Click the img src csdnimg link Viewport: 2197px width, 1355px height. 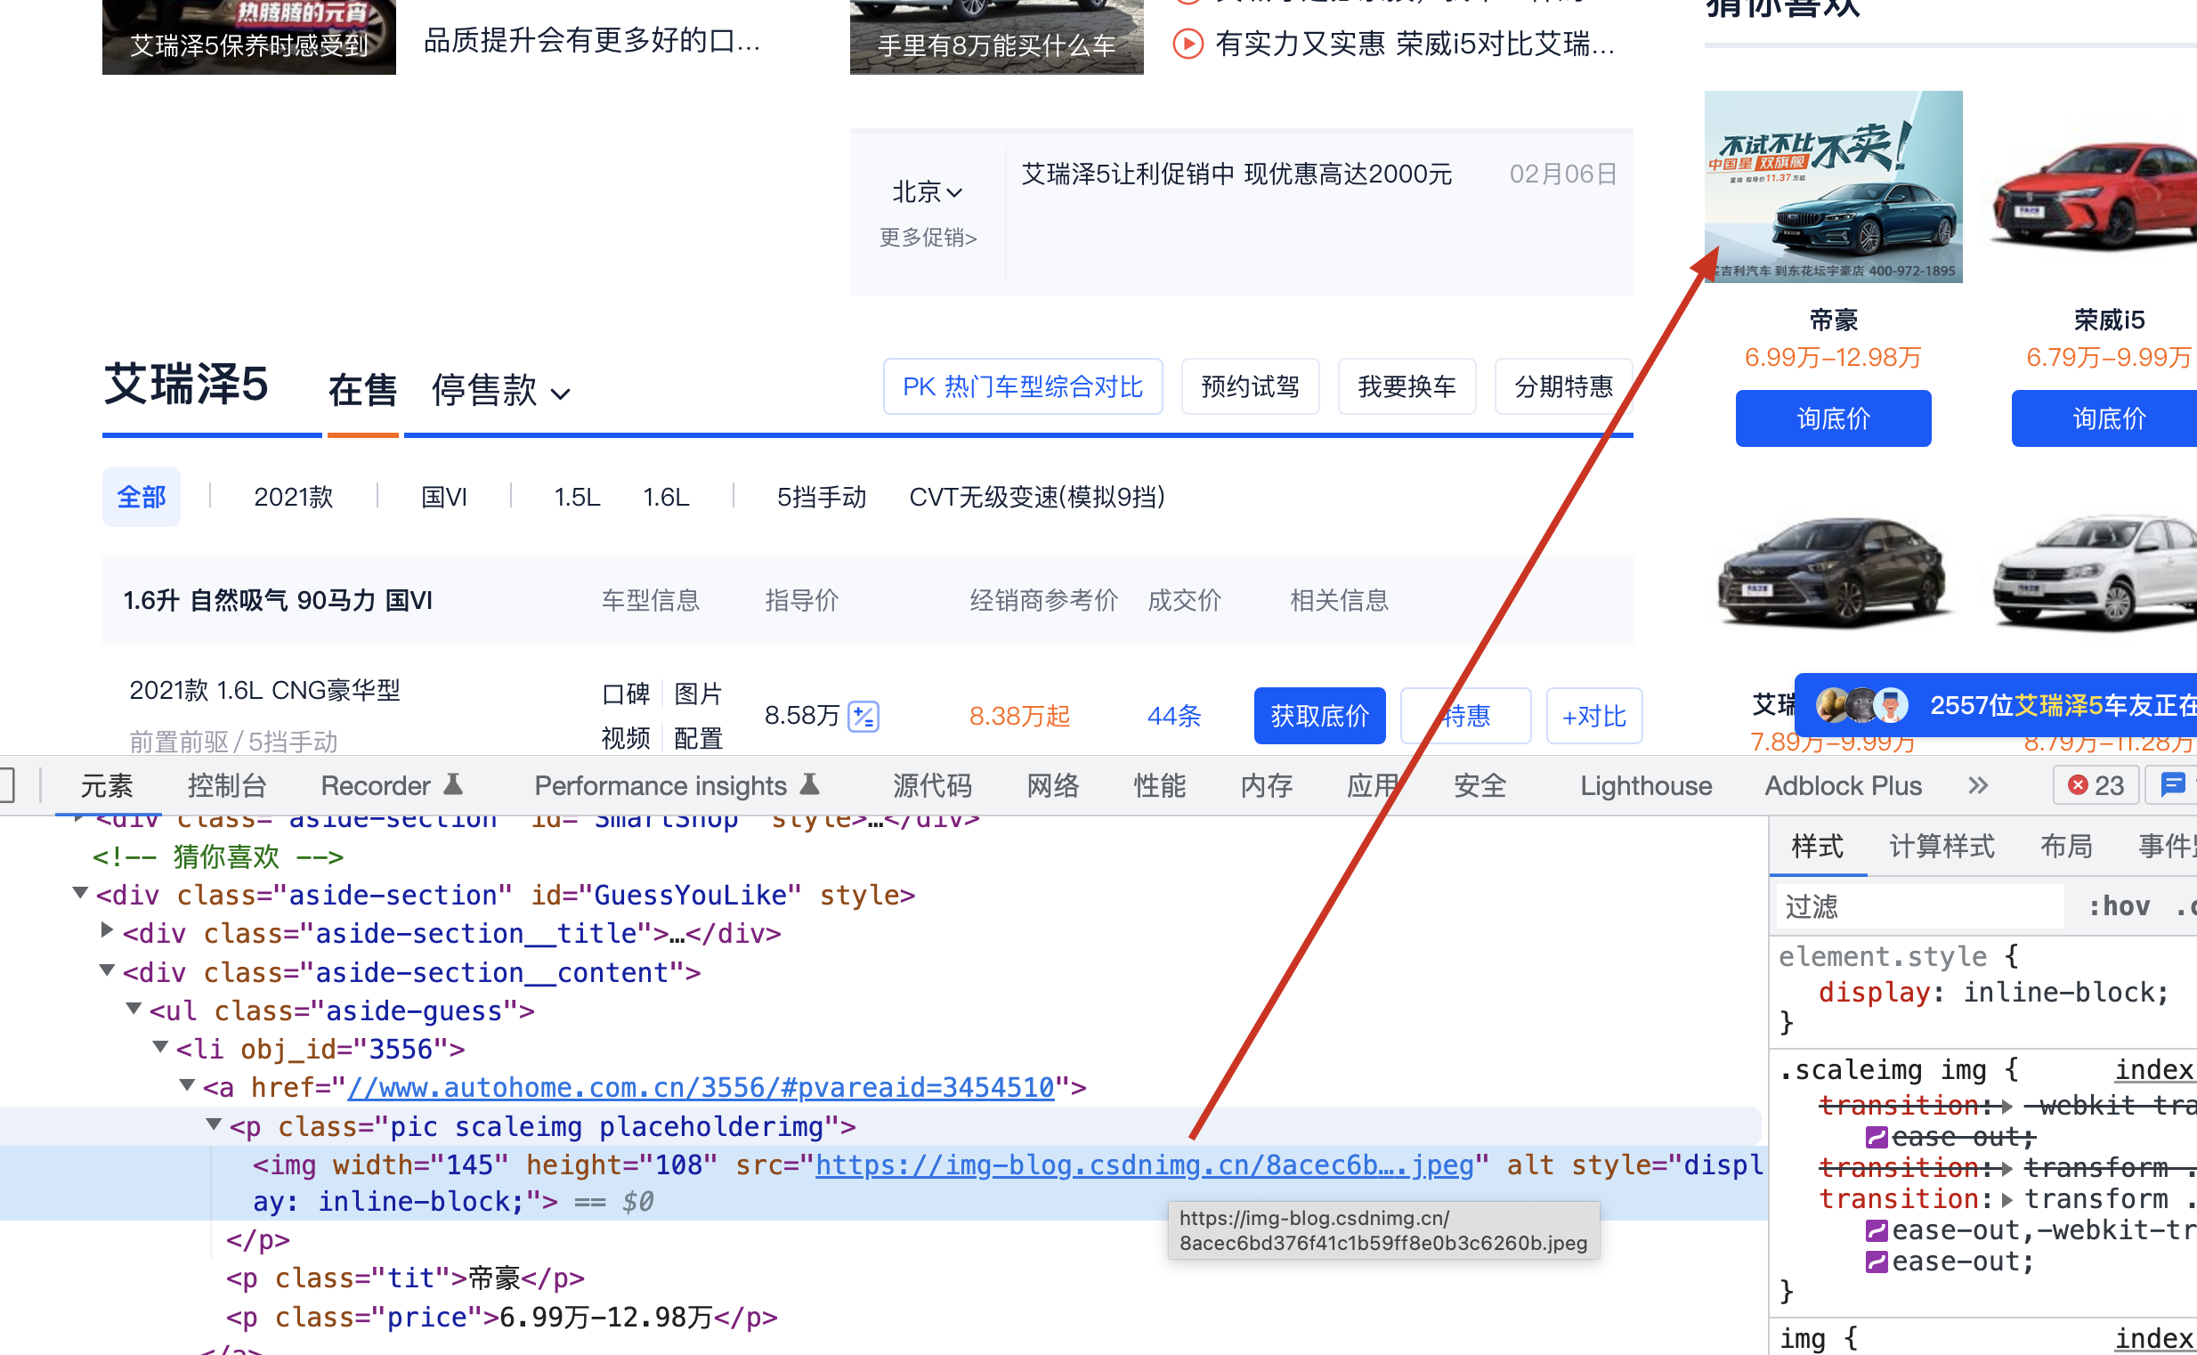(1144, 1164)
